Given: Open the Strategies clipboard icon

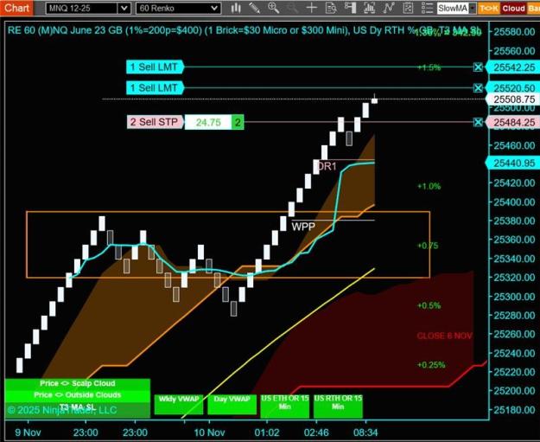Looking at the screenshot, I should (408, 8).
